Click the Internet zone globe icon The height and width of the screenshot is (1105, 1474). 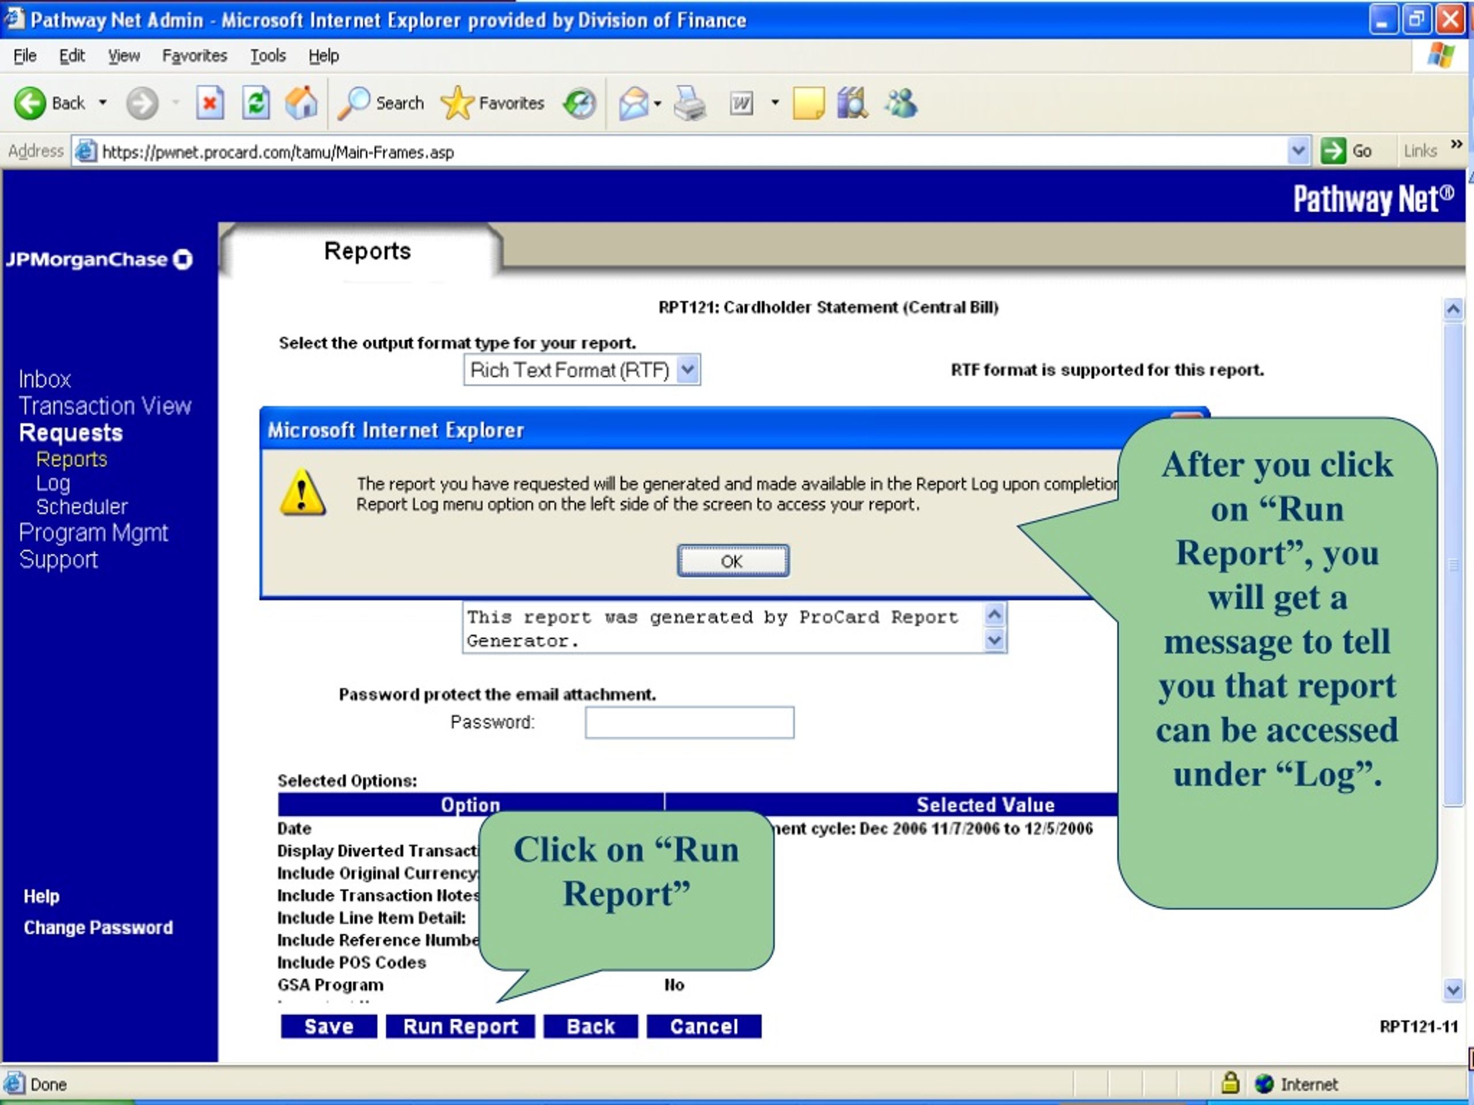click(x=1264, y=1084)
